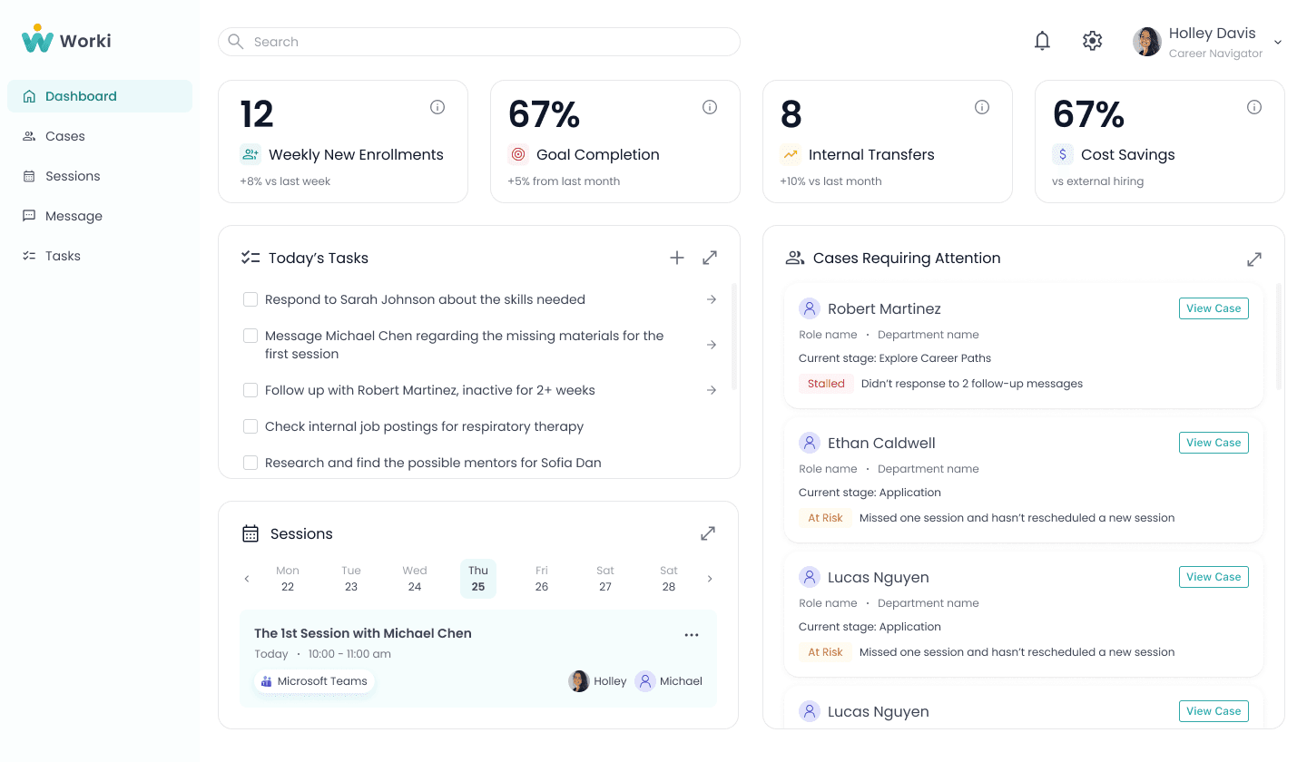1307x762 pixels.
Task: Go to next week in Sessions
Action: pyautogui.click(x=710, y=579)
